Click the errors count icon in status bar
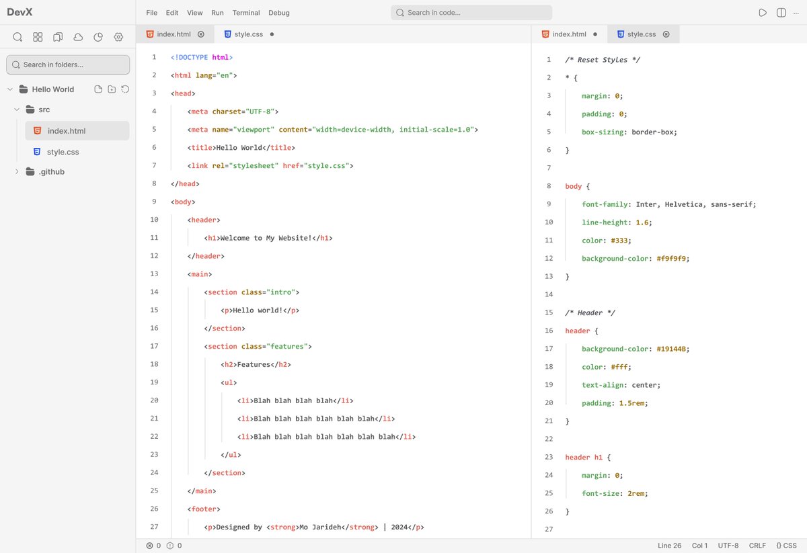Image resolution: width=807 pixels, height=553 pixels. pos(150,546)
